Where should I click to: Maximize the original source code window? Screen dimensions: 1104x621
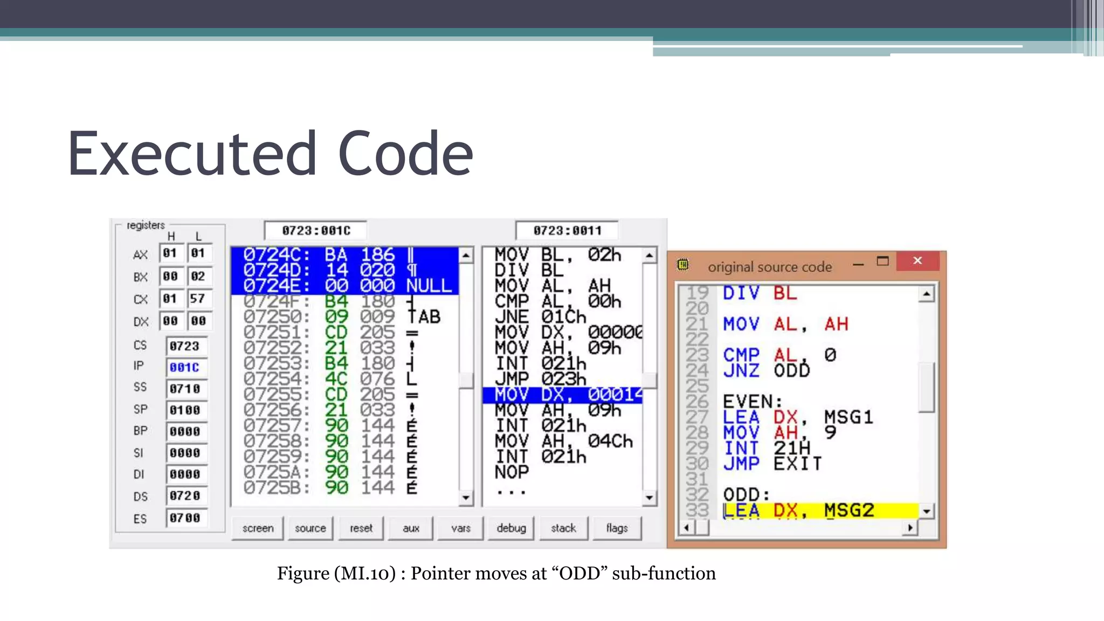(882, 261)
